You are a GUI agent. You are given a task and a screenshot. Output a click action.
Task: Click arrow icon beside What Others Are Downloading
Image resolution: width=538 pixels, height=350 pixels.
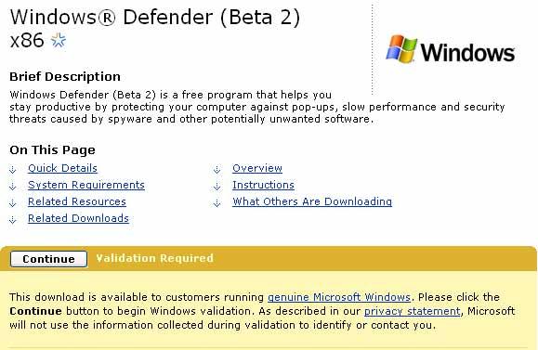(x=217, y=203)
